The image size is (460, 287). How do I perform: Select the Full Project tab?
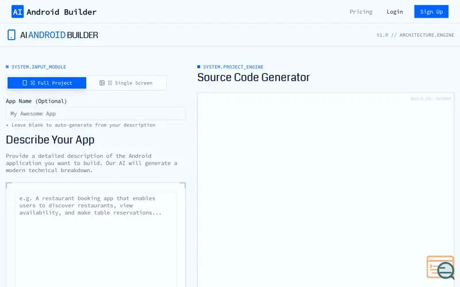tap(47, 83)
